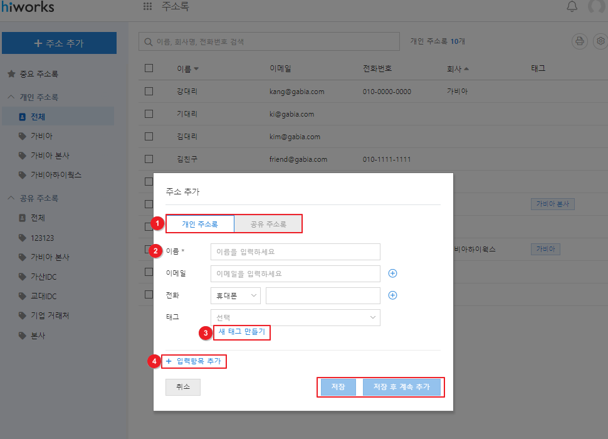This screenshot has height=439, width=608.
Task: Click the user profile avatar
Action: click(x=597, y=7)
